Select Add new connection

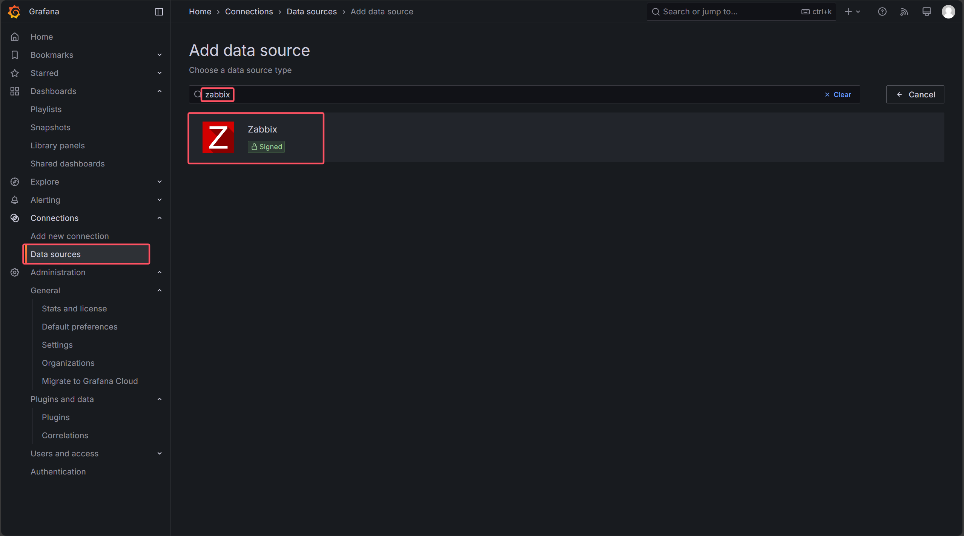(x=70, y=236)
